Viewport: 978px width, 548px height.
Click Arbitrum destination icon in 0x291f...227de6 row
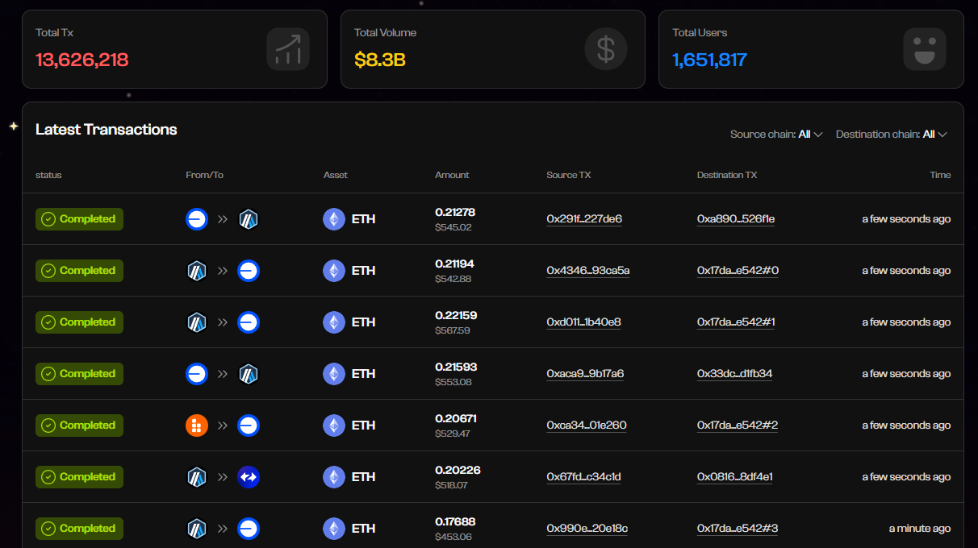click(x=249, y=219)
